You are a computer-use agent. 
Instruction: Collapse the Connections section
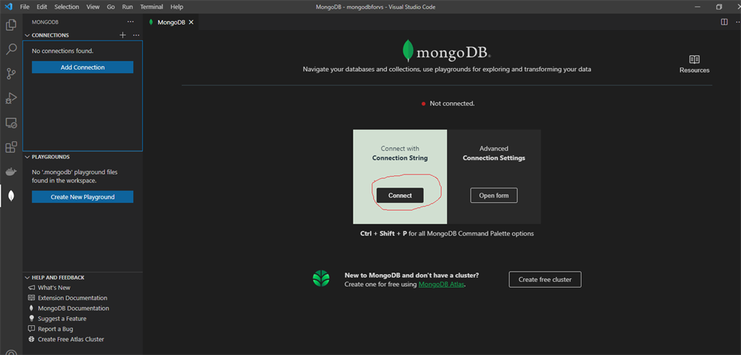(28, 35)
